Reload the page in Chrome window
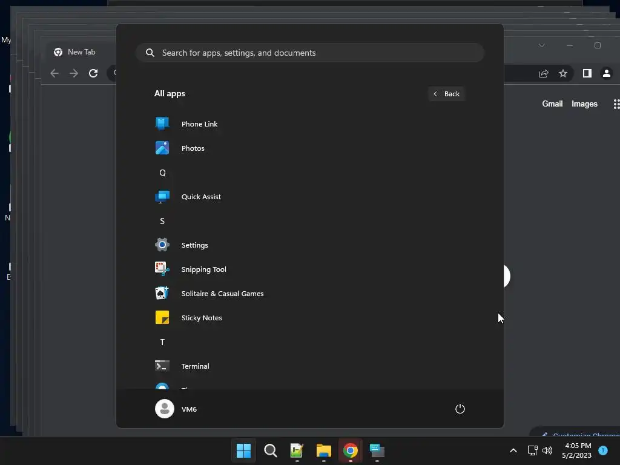The width and height of the screenshot is (620, 465). click(x=93, y=73)
